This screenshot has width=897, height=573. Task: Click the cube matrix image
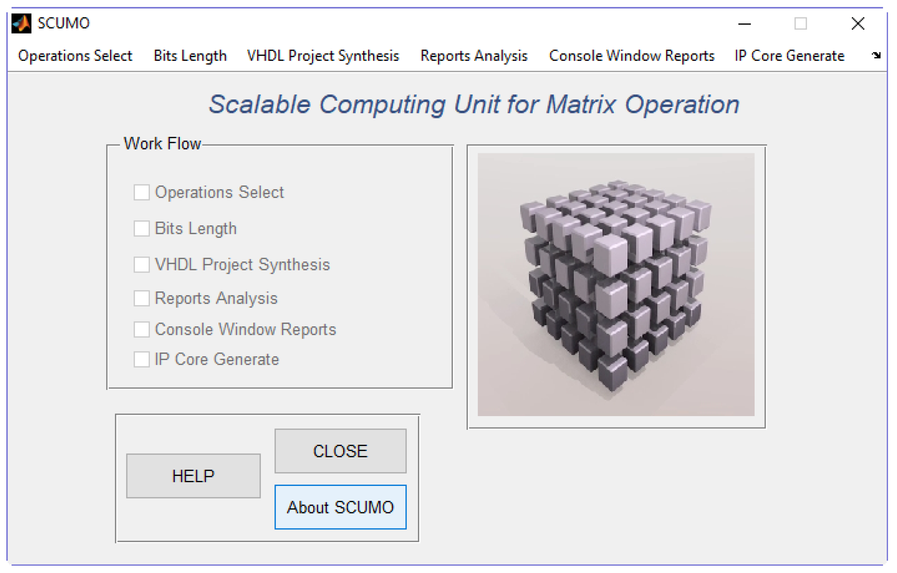click(x=616, y=285)
